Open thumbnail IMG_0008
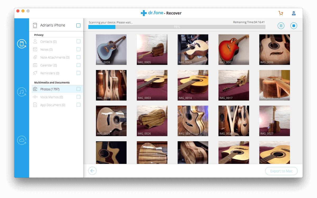 click(x=111, y=49)
